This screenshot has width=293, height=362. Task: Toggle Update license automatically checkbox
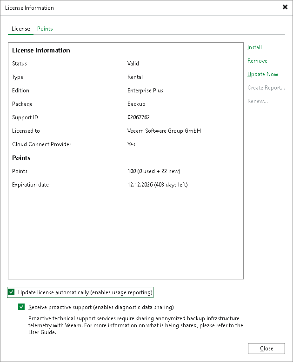click(x=11, y=292)
